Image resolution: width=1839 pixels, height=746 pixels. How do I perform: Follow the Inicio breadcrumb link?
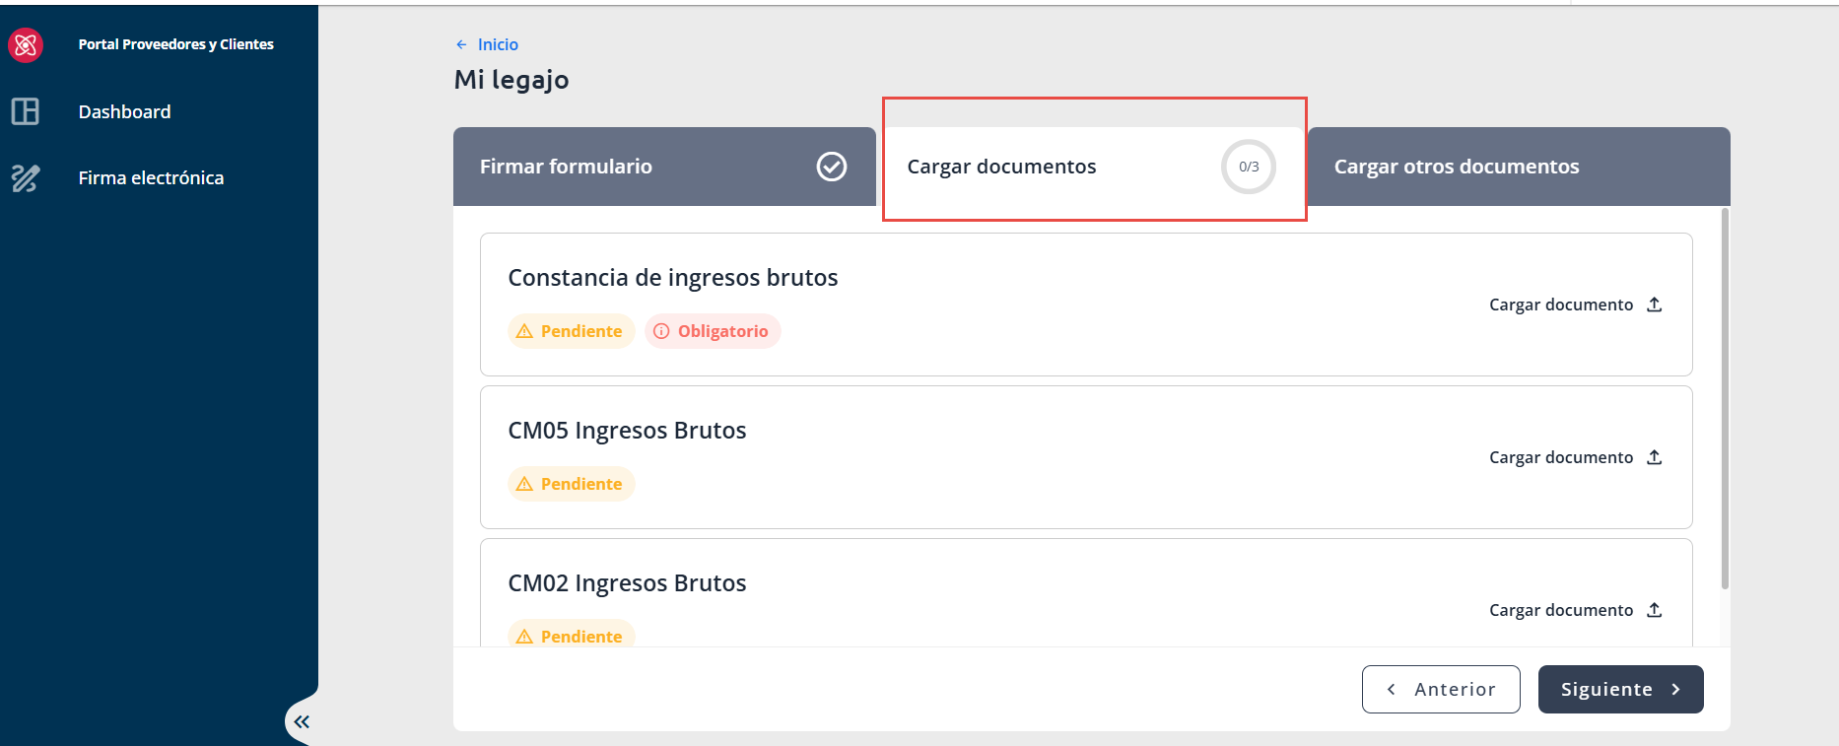tap(498, 44)
